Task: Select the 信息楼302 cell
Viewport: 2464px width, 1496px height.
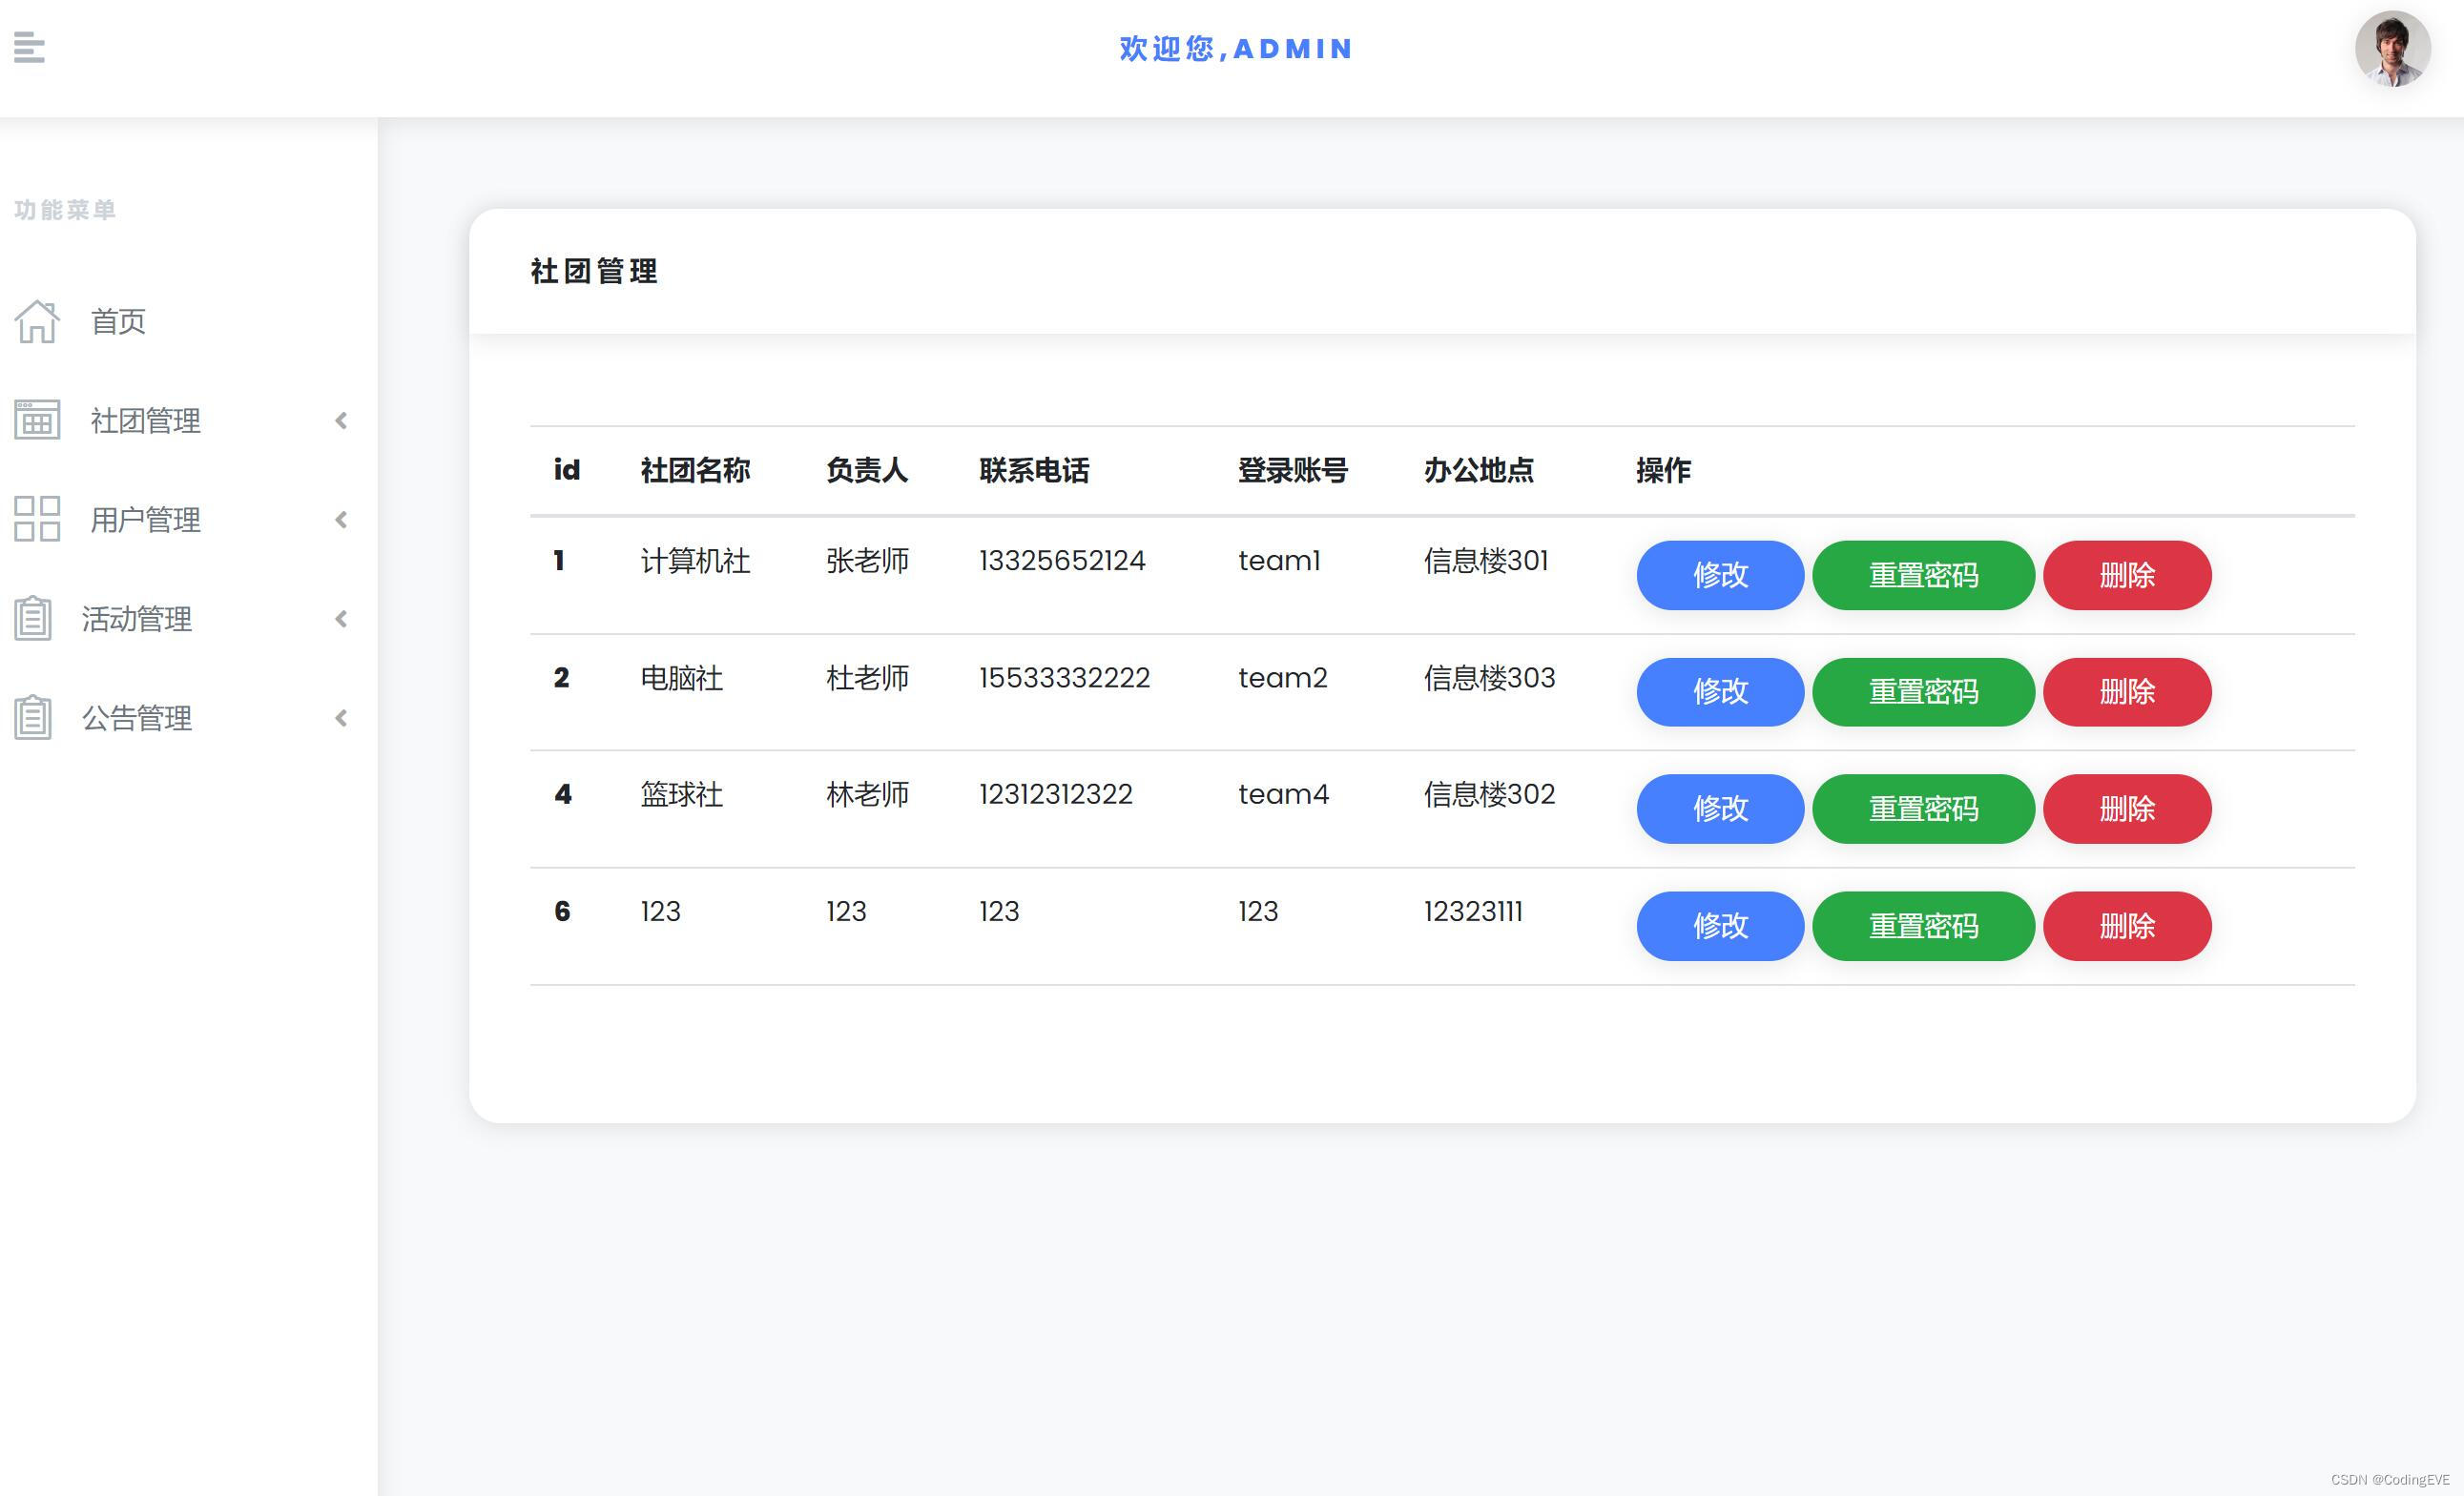Action: 1490,794
